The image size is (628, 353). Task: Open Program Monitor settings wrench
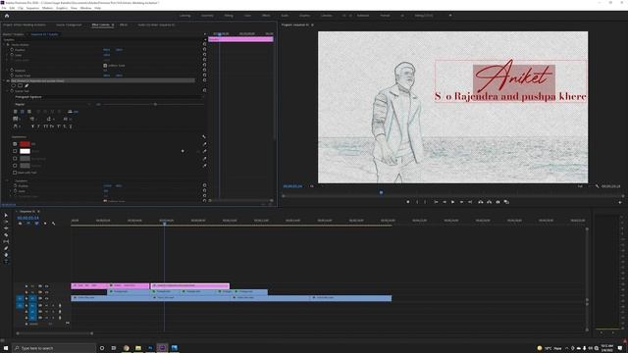597,186
